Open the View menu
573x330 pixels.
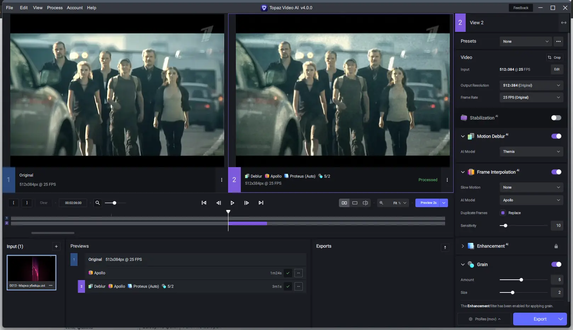pos(38,8)
